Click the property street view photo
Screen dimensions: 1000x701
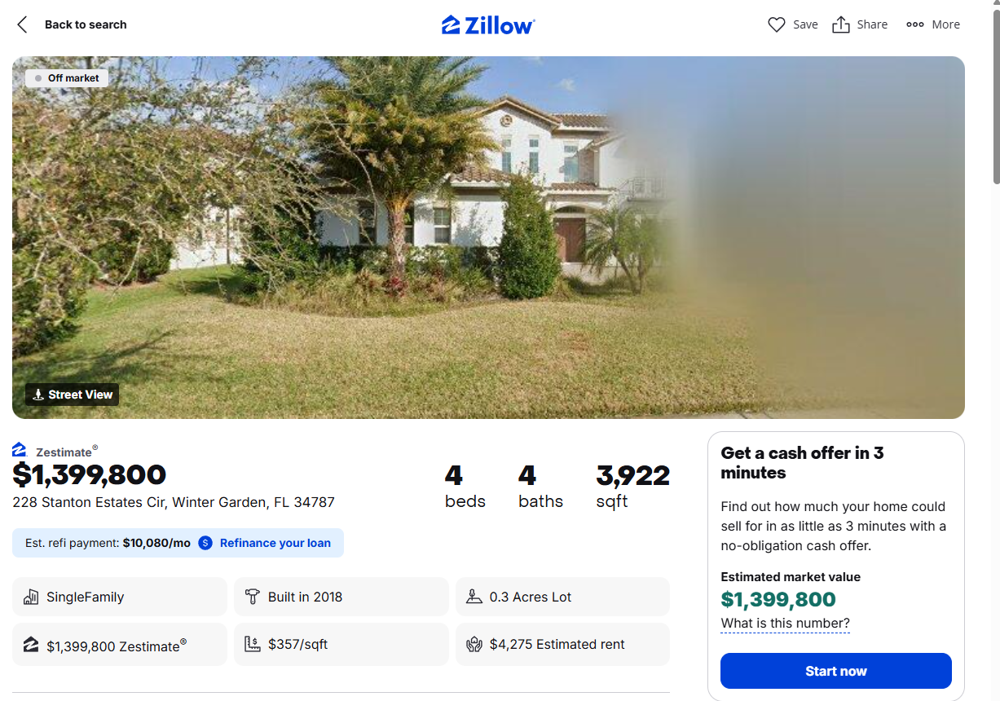(x=407, y=245)
